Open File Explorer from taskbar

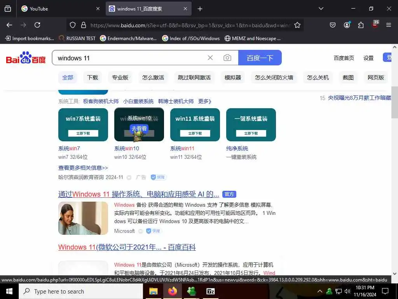pyautogui.click(x=153, y=291)
